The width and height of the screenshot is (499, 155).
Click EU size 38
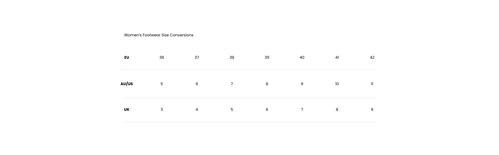[232, 58]
